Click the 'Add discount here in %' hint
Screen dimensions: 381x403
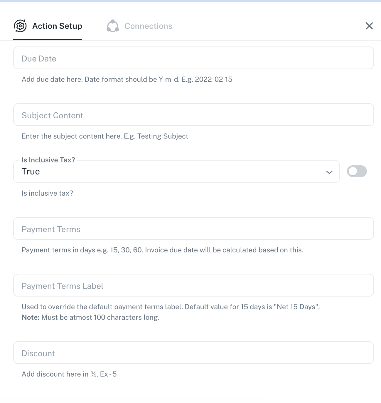[x=69, y=374]
